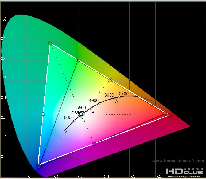Click the "5500" temperature label
Image resolution: width=206 pixels, height=179 pixels.
[81, 108]
